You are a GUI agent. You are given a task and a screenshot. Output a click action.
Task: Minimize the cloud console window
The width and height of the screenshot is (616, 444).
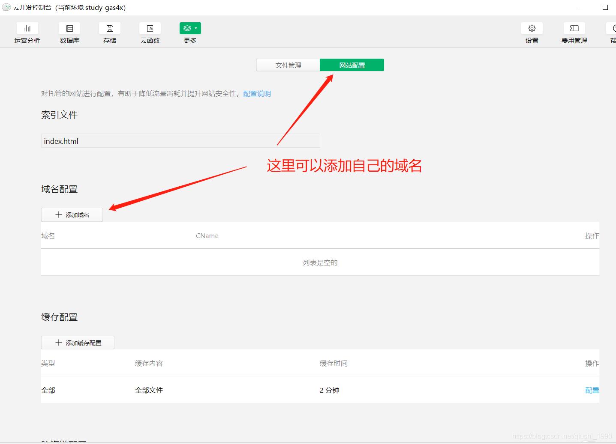[x=580, y=7]
